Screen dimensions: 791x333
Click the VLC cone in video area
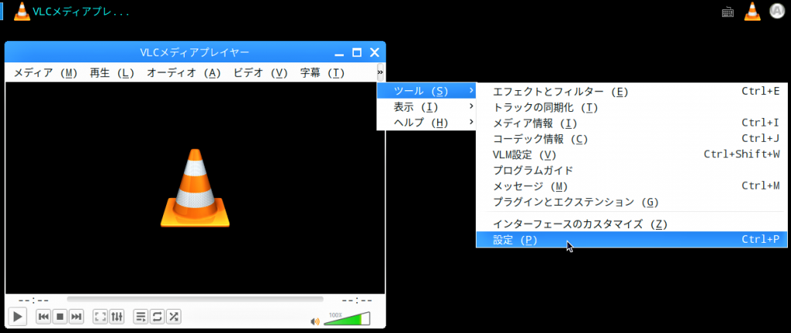[195, 187]
